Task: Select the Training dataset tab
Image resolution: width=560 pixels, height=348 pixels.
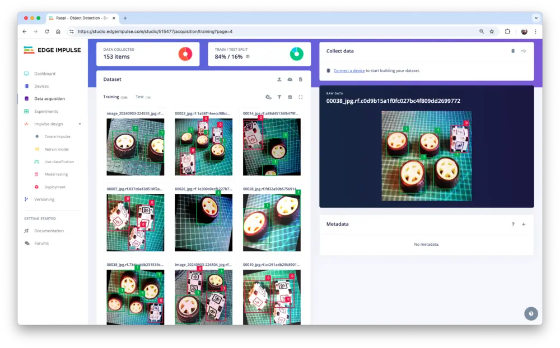Action: 111,97
